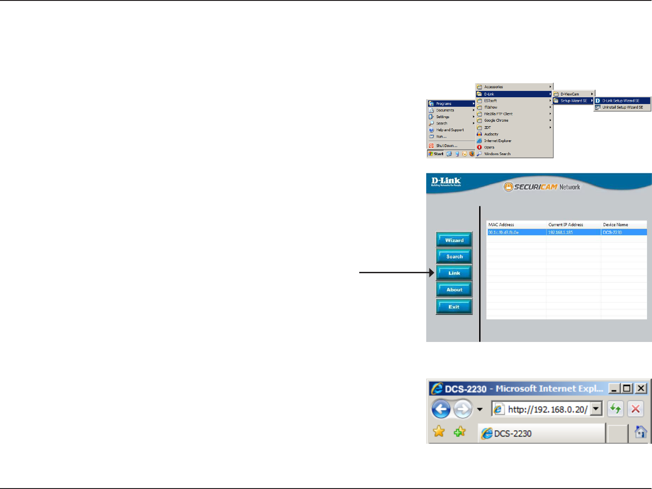Expand the ESTsoft program folder
This screenshot has width=652, height=489.
tap(514, 100)
